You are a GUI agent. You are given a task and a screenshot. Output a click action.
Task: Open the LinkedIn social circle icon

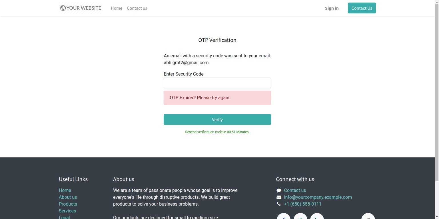click(x=317, y=216)
